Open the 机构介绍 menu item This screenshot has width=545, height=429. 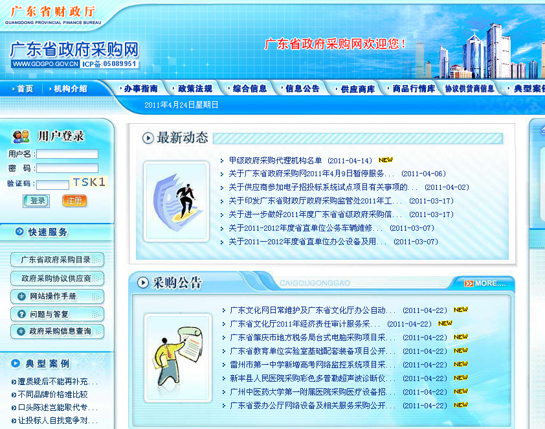(70, 89)
